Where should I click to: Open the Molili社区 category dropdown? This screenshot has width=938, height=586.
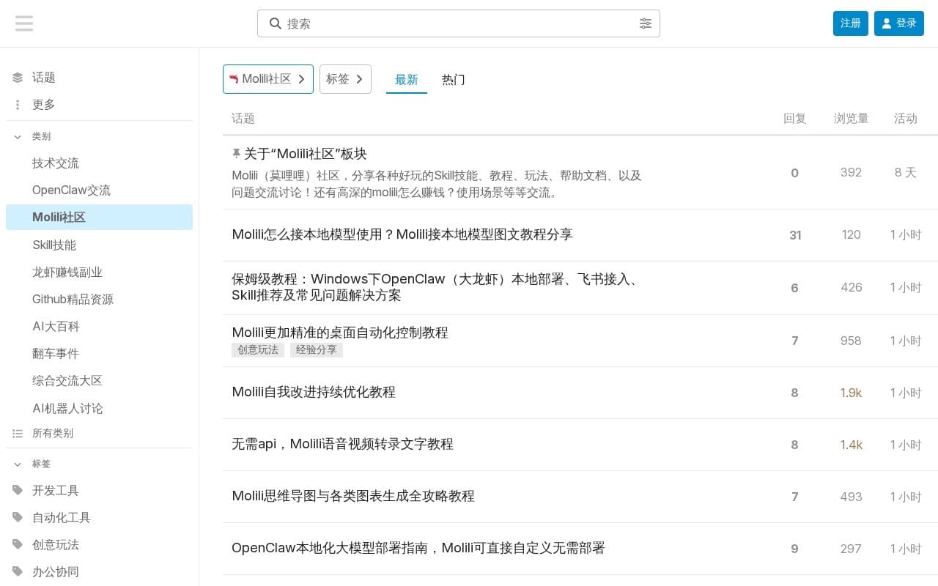267,79
